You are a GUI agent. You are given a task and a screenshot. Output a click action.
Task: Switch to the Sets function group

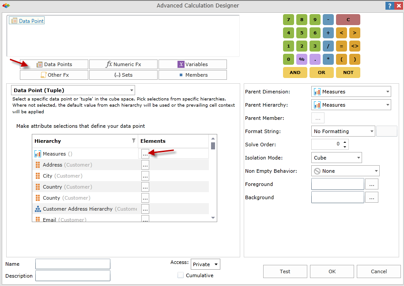click(124, 75)
